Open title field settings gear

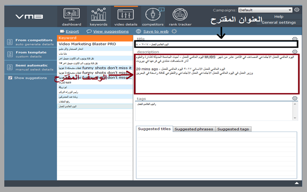click(295, 38)
